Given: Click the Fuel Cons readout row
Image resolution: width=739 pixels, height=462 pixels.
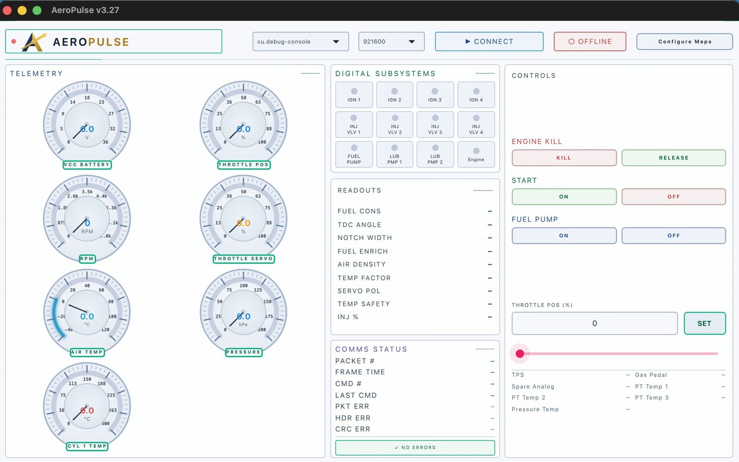Looking at the screenshot, I should coord(415,211).
